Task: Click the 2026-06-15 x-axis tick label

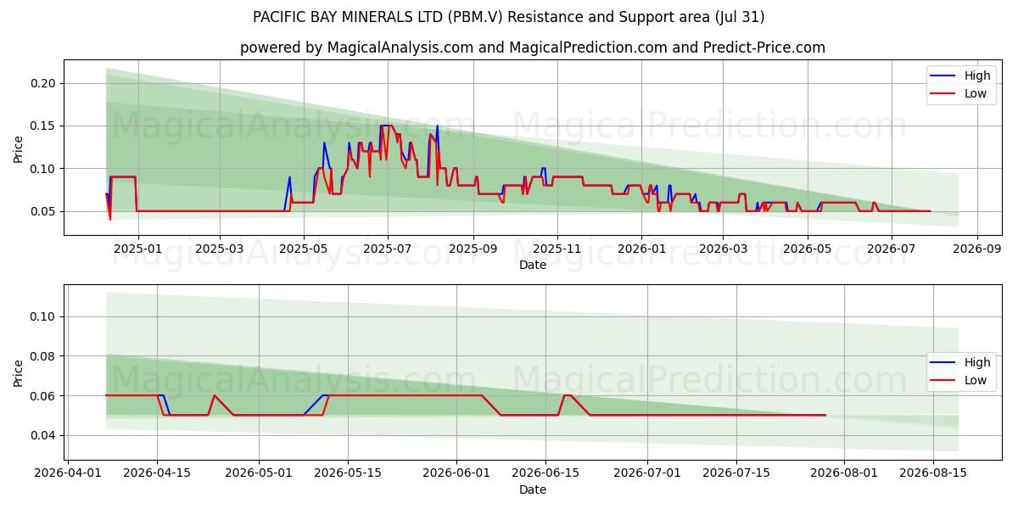Action: point(545,473)
